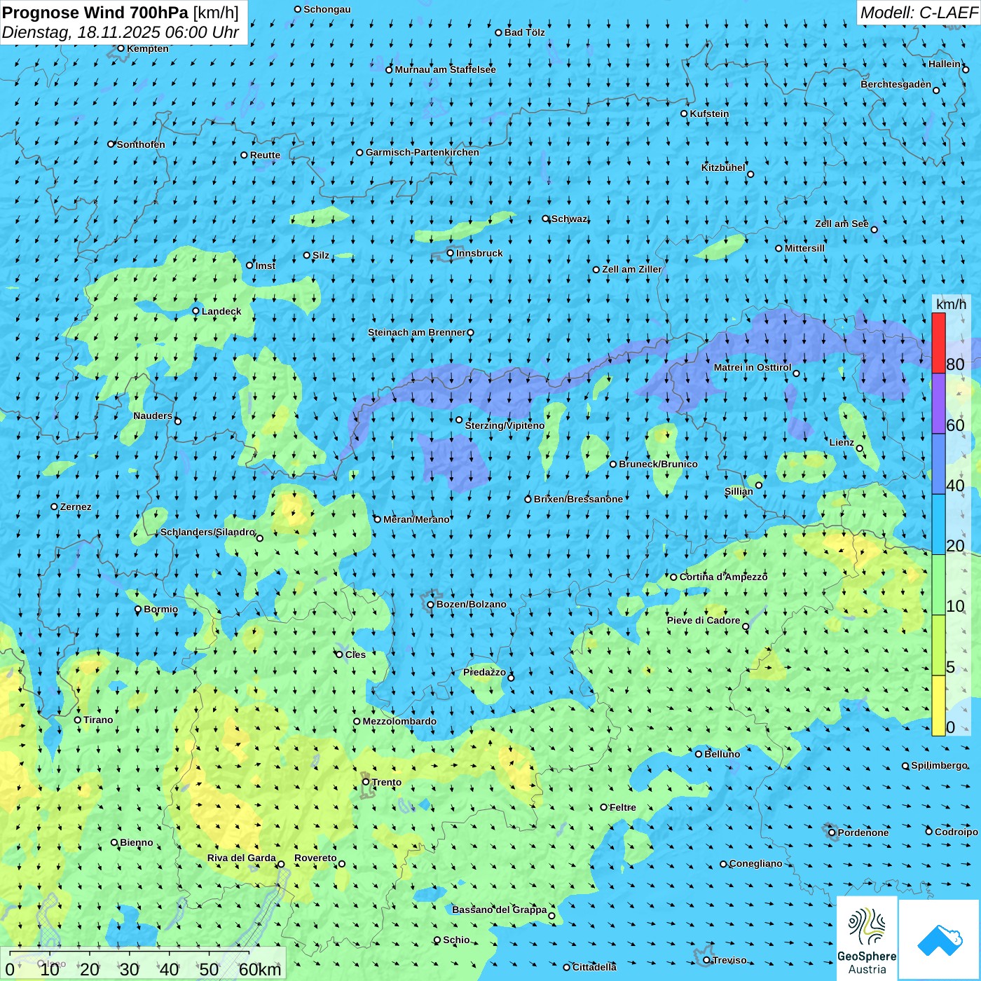This screenshot has height=981, width=981.
Task: Click the GeoSphere Austria logo
Action: point(867,938)
